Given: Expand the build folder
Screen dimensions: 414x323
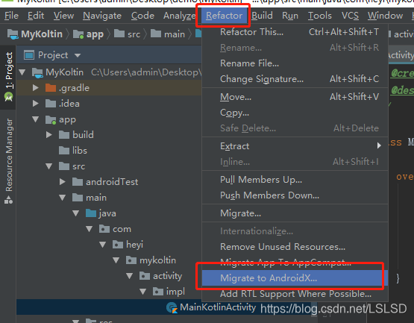Looking at the screenshot, I should point(48,135).
